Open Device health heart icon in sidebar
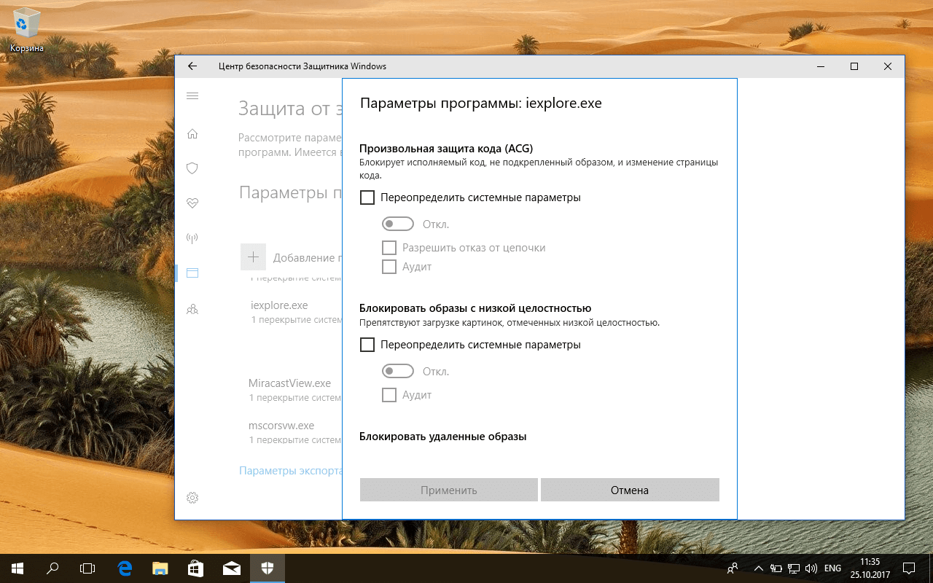 pyautogui.click(x=192, y=203)
